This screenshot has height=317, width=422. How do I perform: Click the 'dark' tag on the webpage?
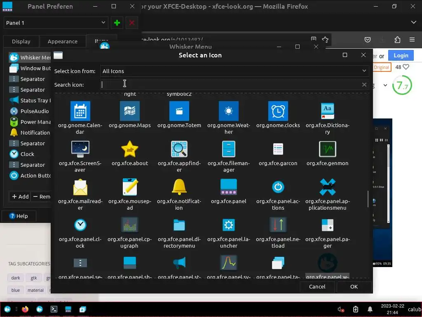16,278
